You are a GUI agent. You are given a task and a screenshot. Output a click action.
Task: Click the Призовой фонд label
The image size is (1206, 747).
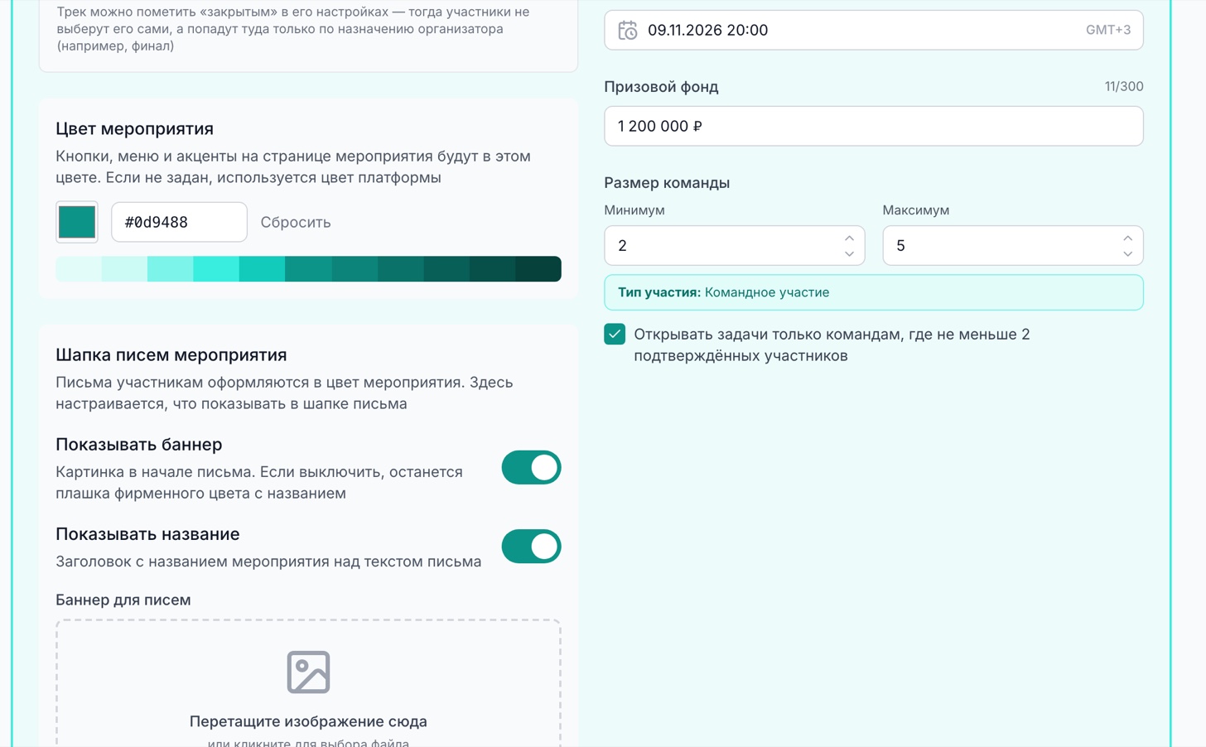pos(661,86)
